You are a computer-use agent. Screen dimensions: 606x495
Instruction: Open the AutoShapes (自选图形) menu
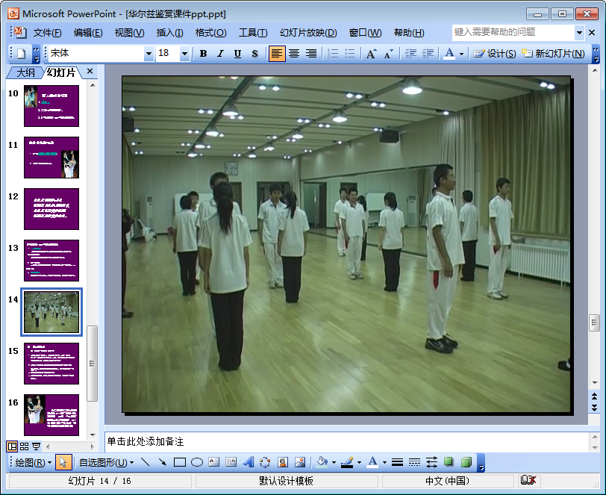click(102, 462)
